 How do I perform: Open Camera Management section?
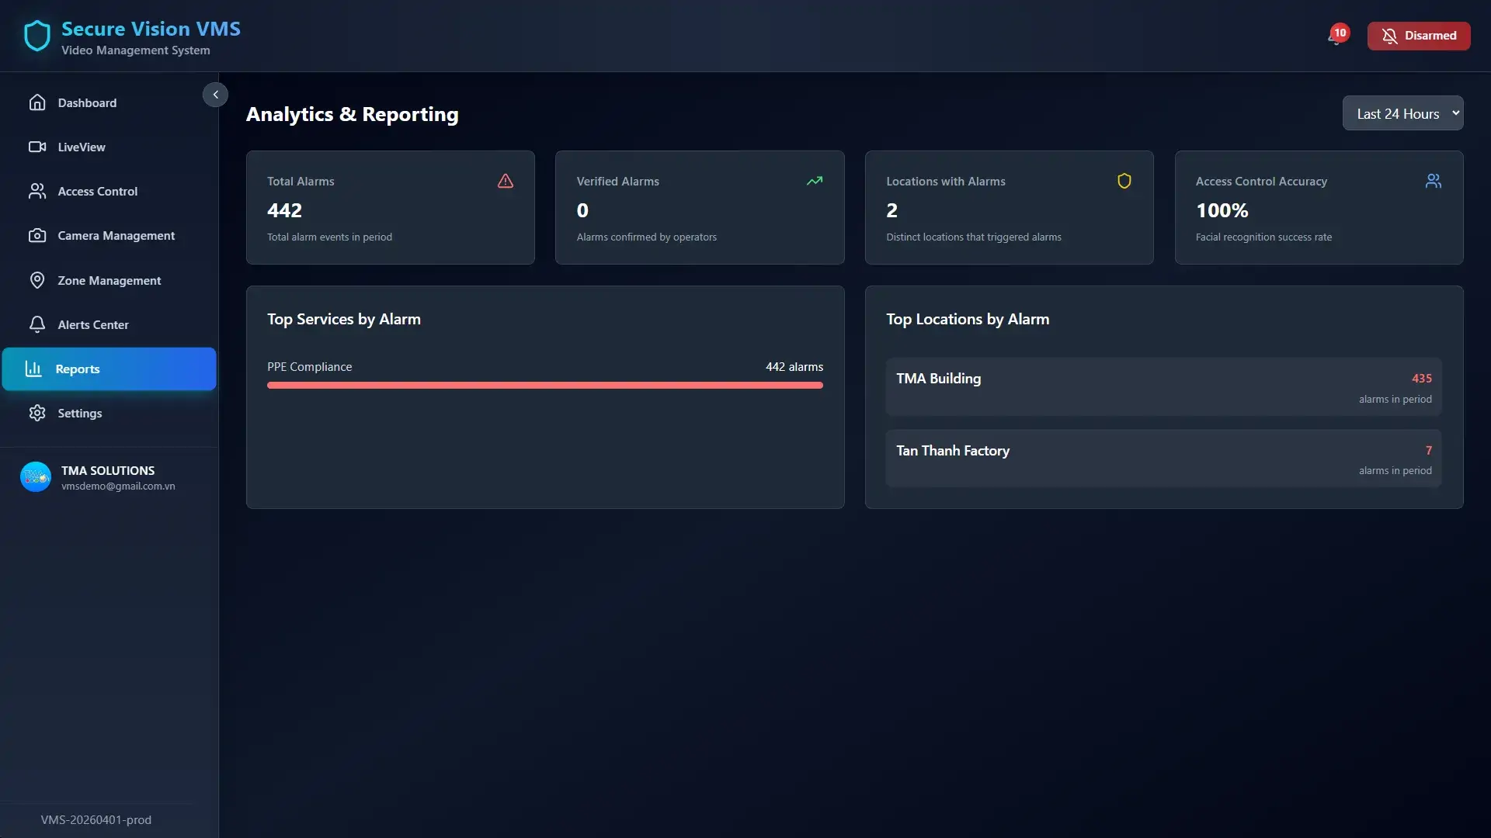(x=109, y=235)
